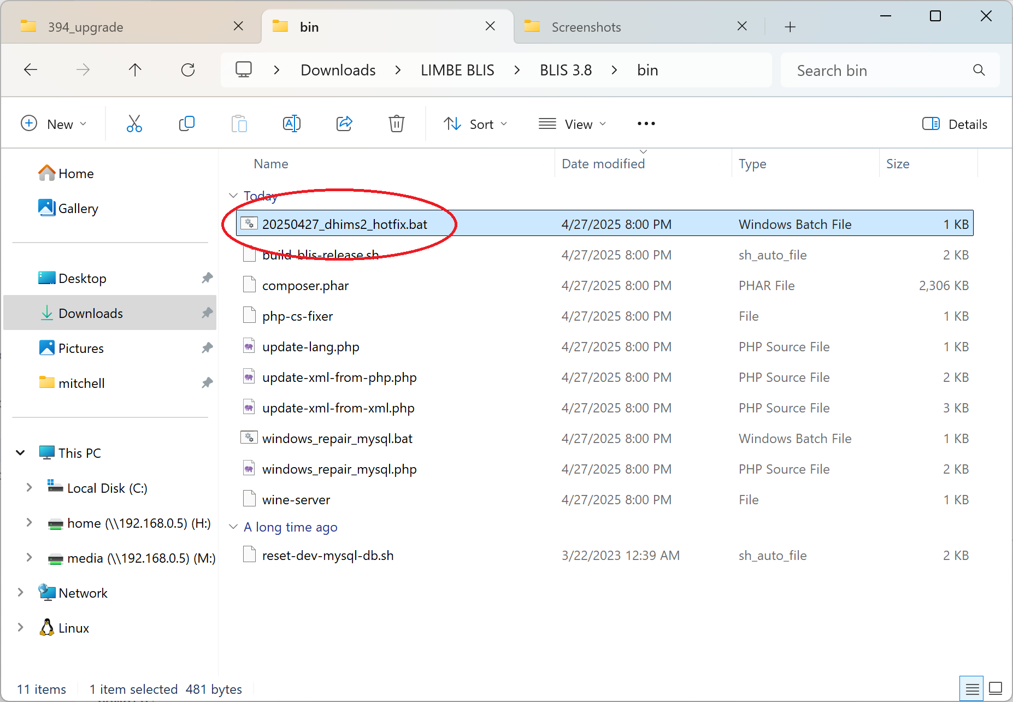This screenshot has height=702, width=1013.
Task: Go back using the Back arrow
Action: click(31, 70)
